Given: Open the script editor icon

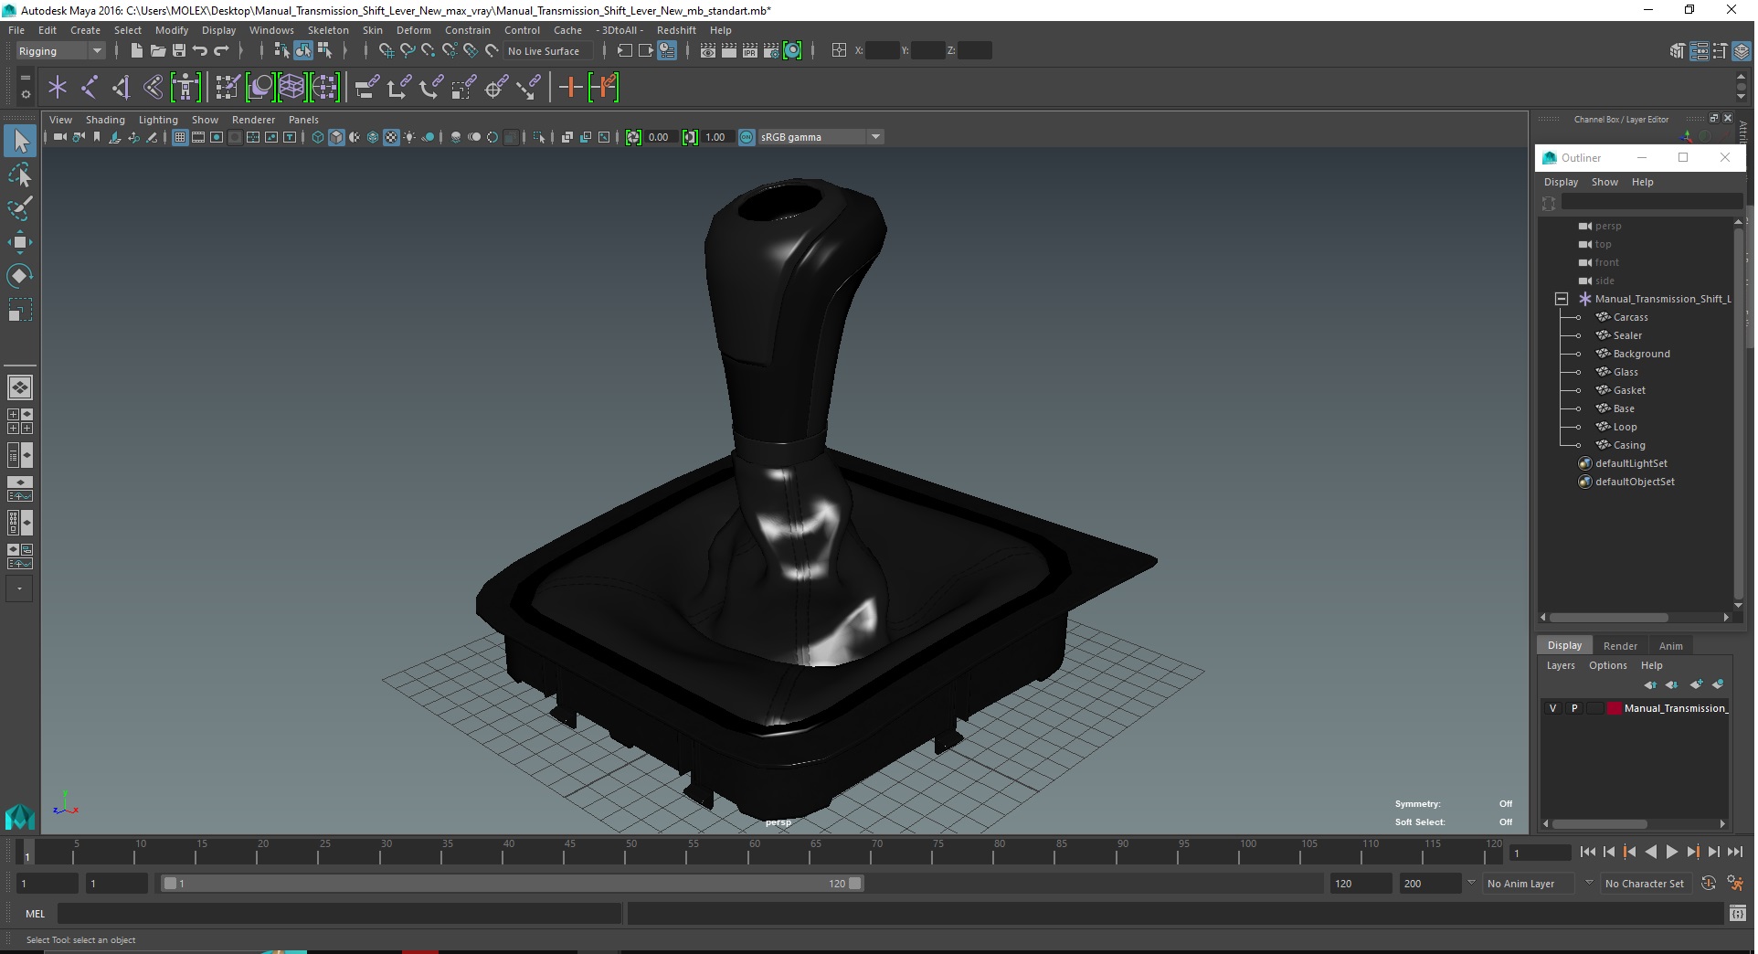Looking at the screenshot, I should point(1738,914).
